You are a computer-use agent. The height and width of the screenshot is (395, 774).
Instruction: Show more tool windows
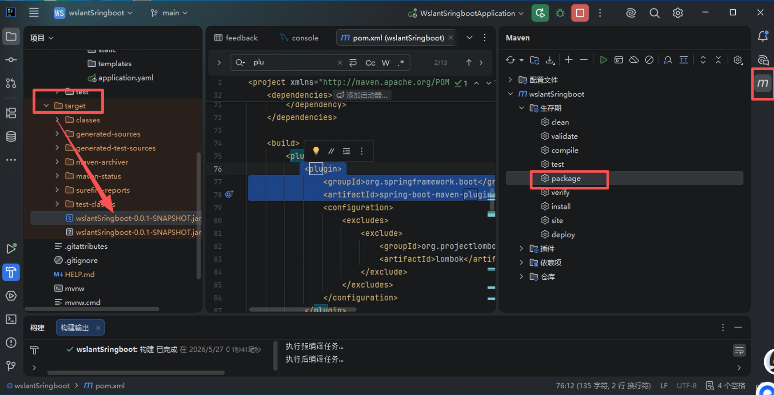pos(11,160)
